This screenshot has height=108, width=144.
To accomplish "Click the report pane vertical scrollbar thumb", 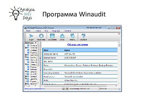I will click(x=119, y=45).
